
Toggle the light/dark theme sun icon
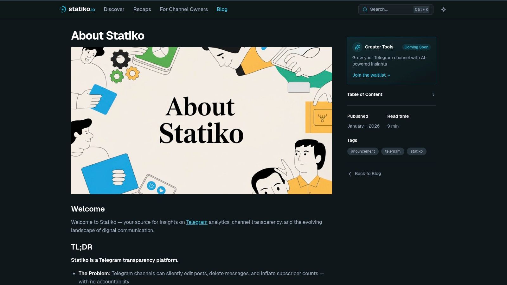[444, 9]
